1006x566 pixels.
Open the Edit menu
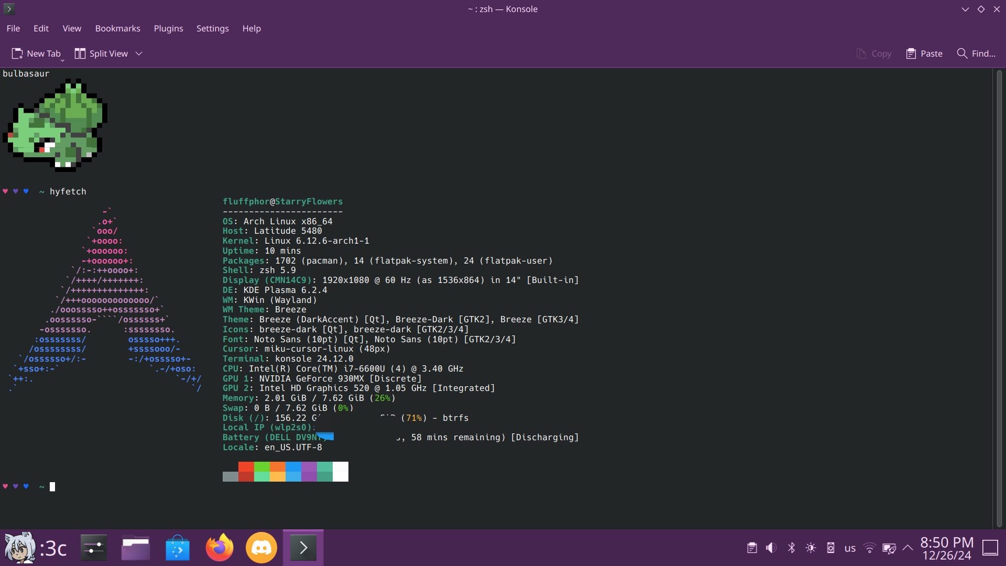[41, 28]
